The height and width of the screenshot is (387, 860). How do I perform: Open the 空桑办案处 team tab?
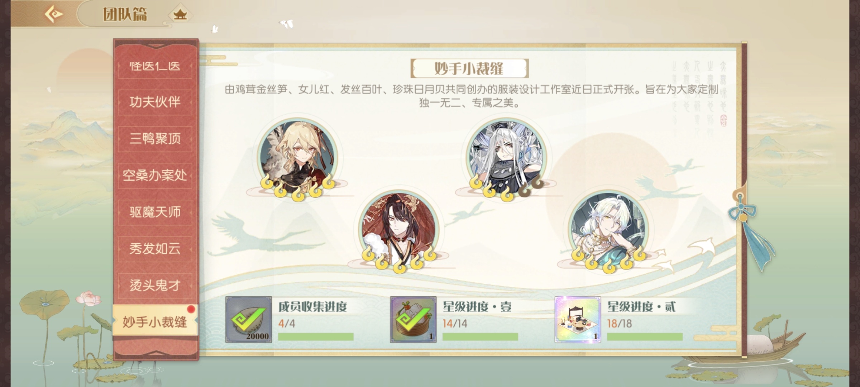click(x=155, y=176)
